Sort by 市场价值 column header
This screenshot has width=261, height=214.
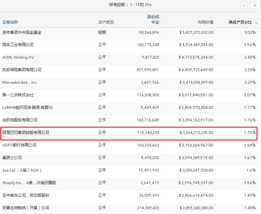click(x=205, y=22)
